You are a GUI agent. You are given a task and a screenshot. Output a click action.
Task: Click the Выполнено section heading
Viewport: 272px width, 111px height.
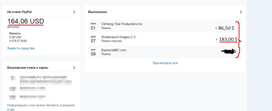[97, 12]
